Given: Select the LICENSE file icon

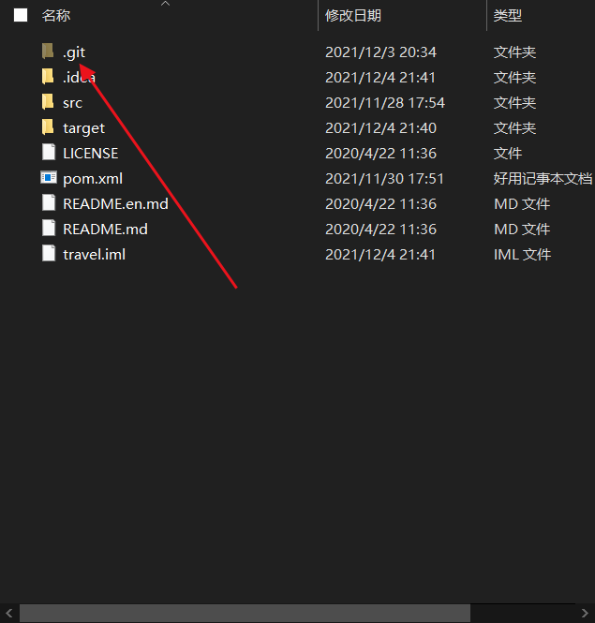Looking at the screenshot, I should coord(49,153).
